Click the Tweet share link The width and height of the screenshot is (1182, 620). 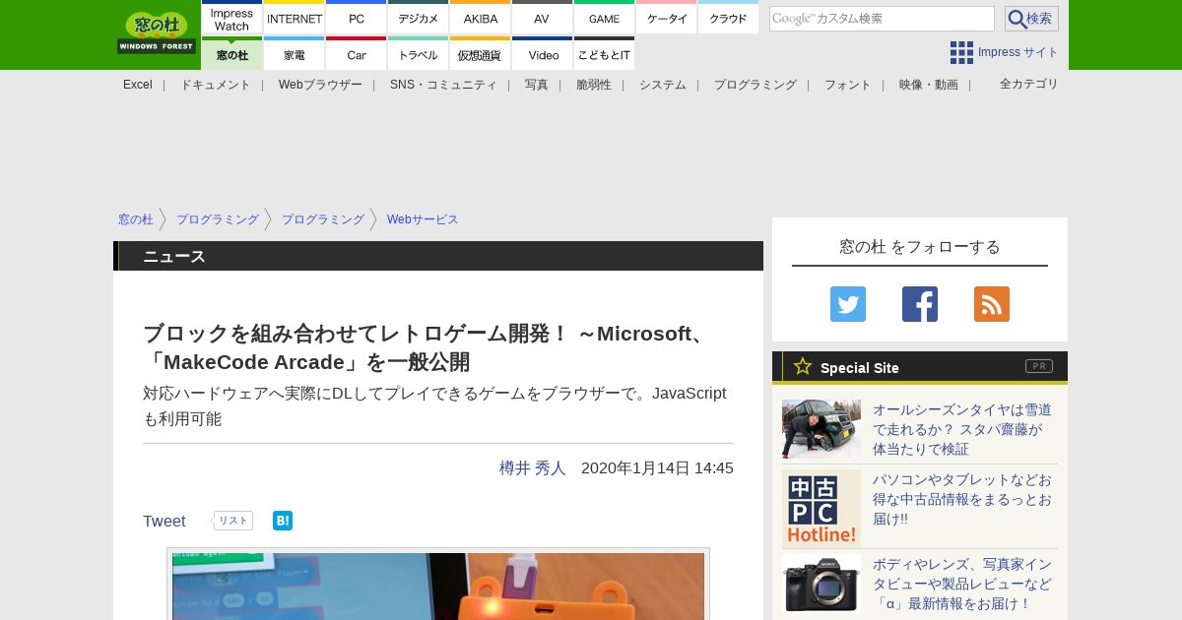[x=164, y=522]
